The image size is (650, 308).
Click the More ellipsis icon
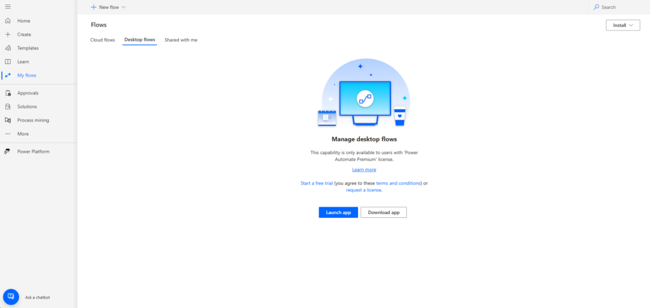(x=8, y=134)
